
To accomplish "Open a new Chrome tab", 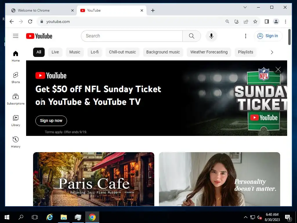I will tap(153, 10).
